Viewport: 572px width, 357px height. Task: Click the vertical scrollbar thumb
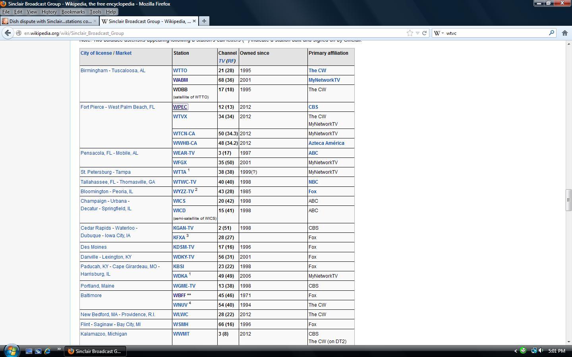568,200
